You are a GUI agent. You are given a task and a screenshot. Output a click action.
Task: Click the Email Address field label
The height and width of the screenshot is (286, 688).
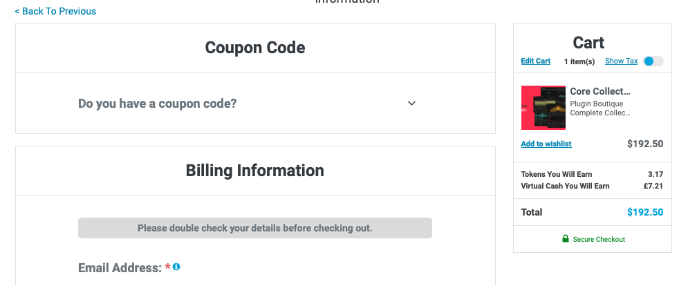pos(120,267)
